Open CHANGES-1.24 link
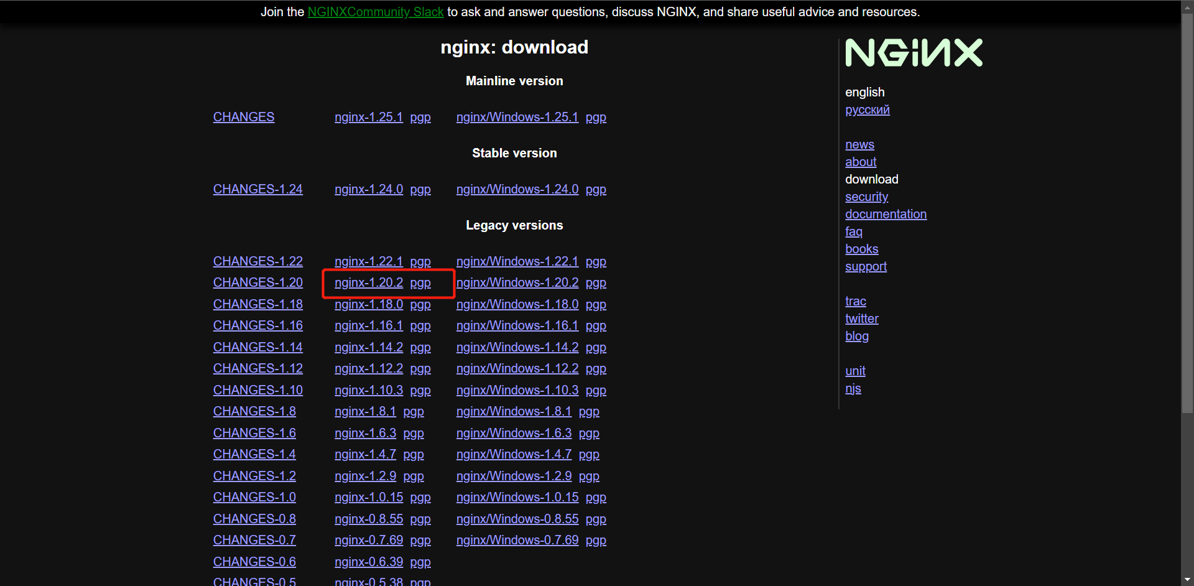Image resolution: width=1194 pixels, height=586 pixels. pos(258,189)
